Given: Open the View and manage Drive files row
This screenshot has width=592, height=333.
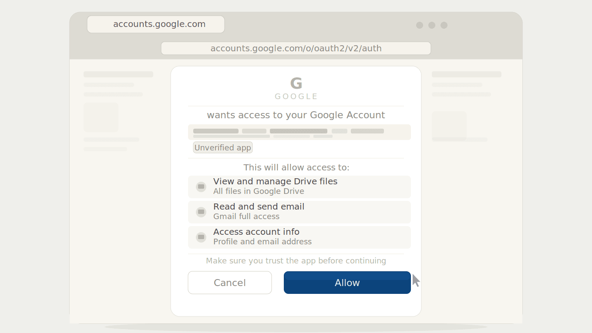Looking at the screenshot, I should [x=299, y=187].
